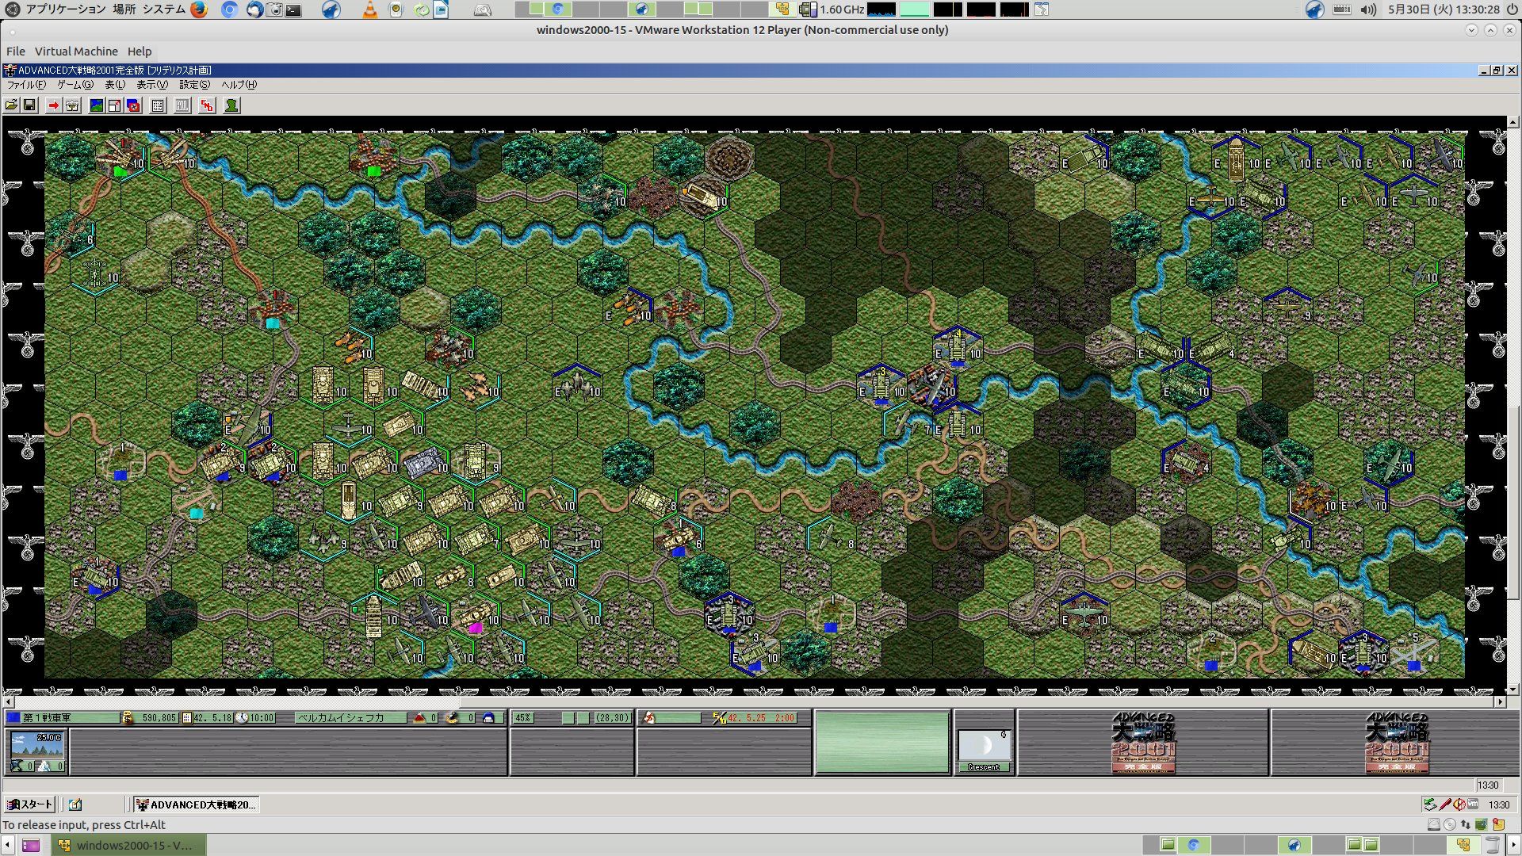Click the right ADVANCED大戦略 2001 logo panel

coord(1396,743)
